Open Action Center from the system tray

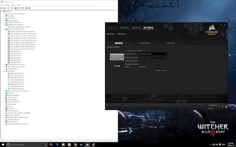tap(220, 145)
